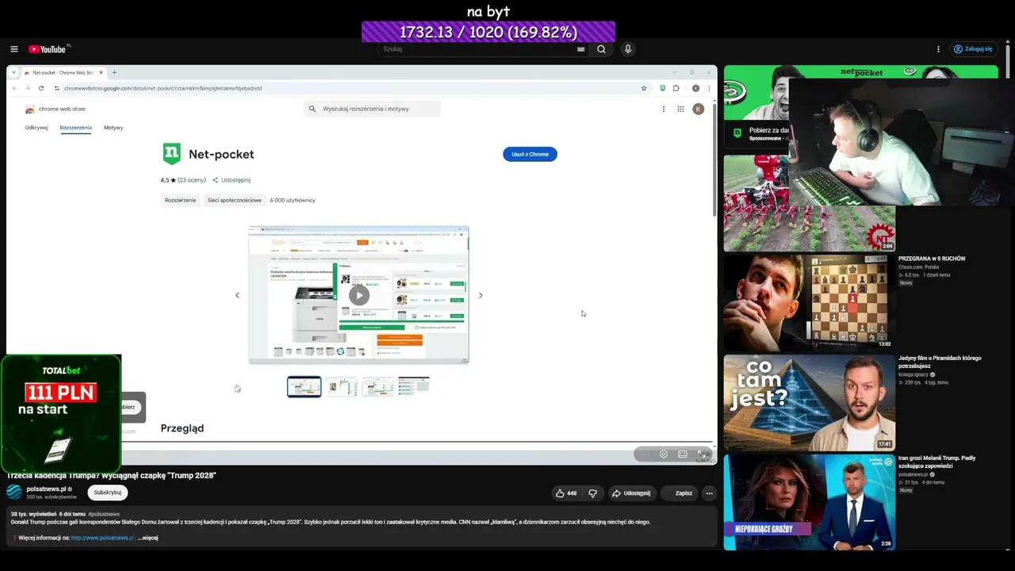Open the YouTube hamburger guide menu

pos(14,49)
